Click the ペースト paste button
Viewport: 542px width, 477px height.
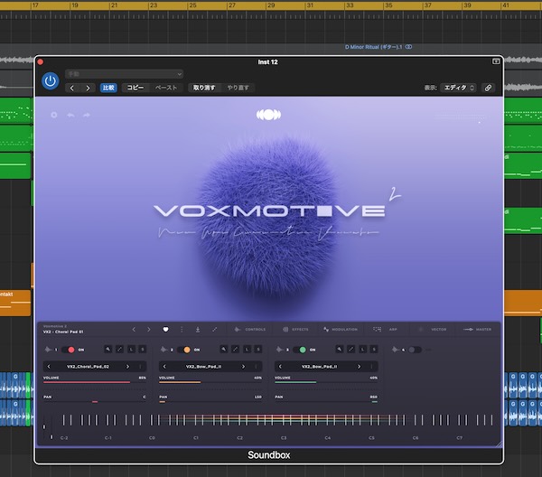point(166,88)
